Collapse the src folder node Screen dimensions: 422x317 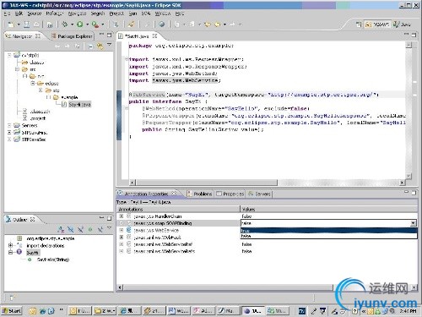pyautogui.click(x=17, y=69)
